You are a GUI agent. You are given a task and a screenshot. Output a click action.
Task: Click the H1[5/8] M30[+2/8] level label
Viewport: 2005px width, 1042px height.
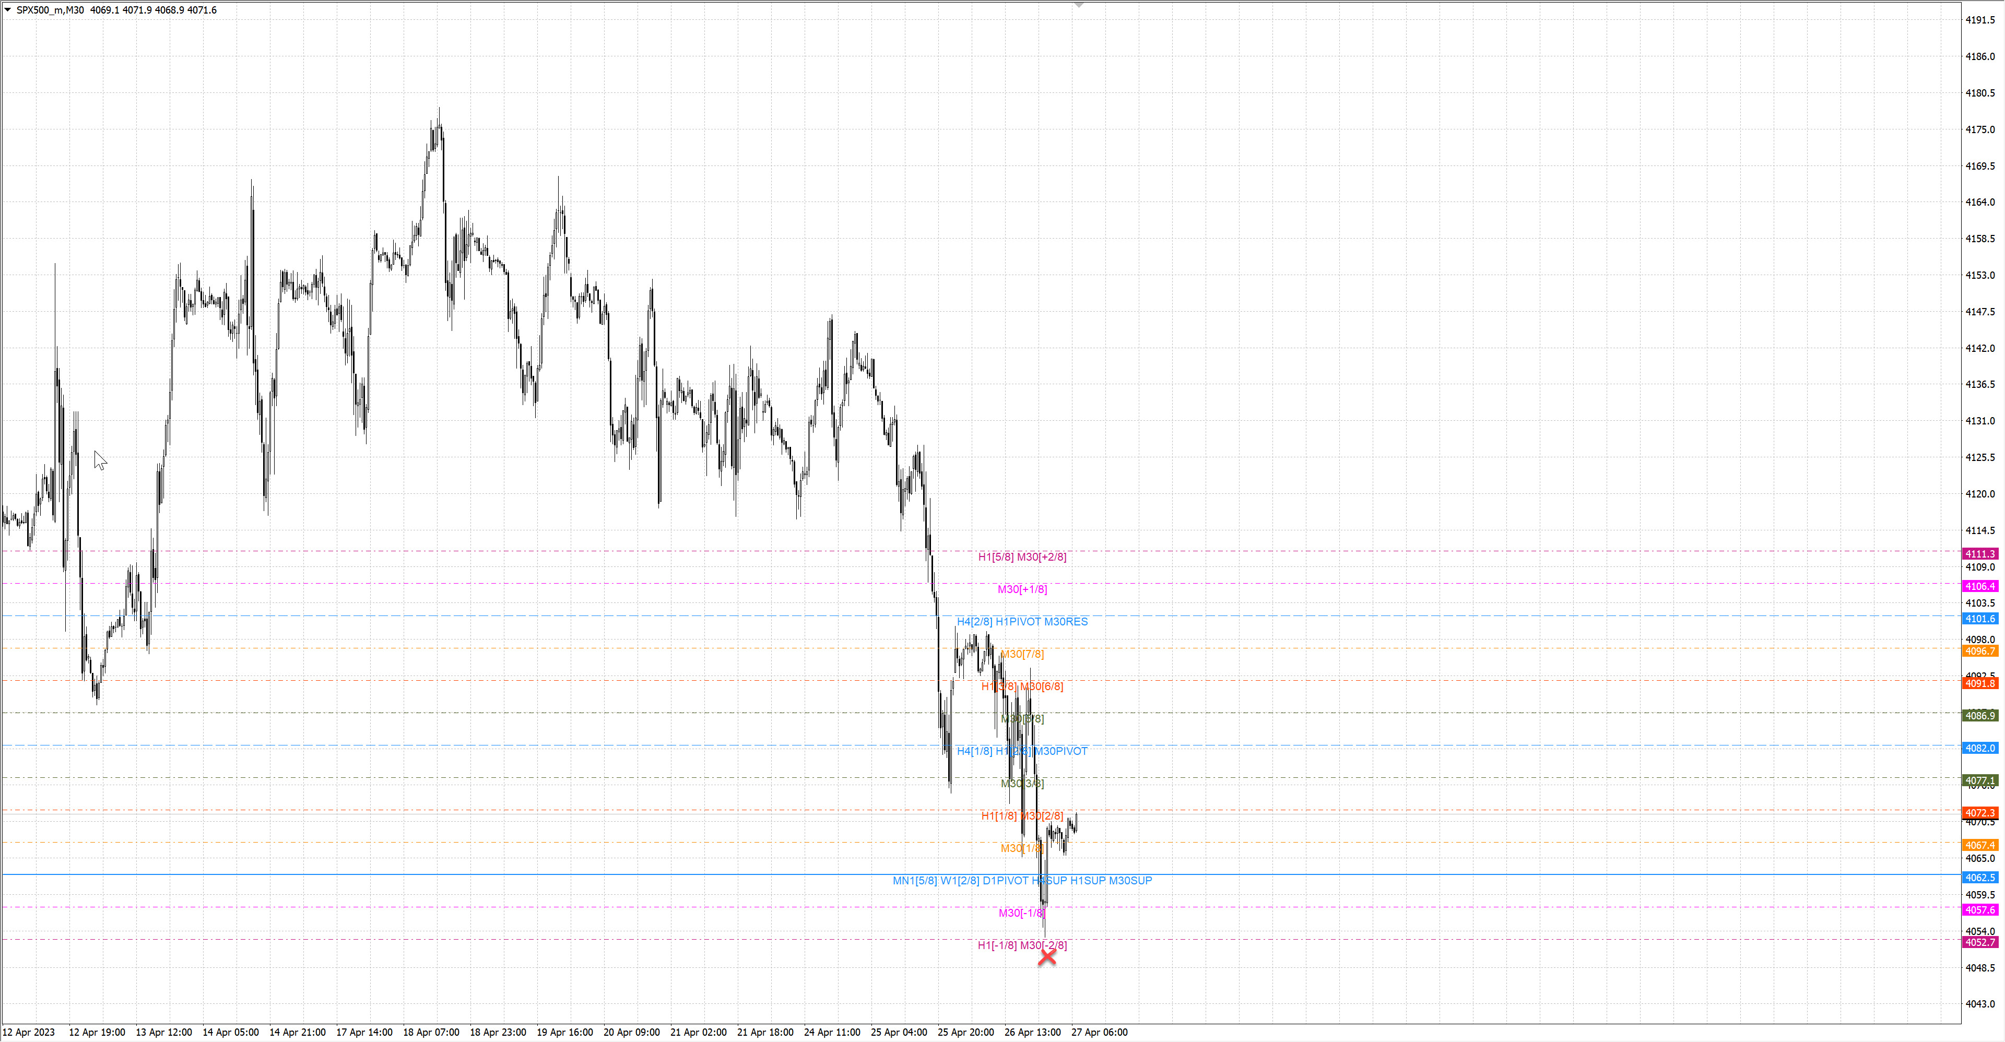[x=1022, y=557]
